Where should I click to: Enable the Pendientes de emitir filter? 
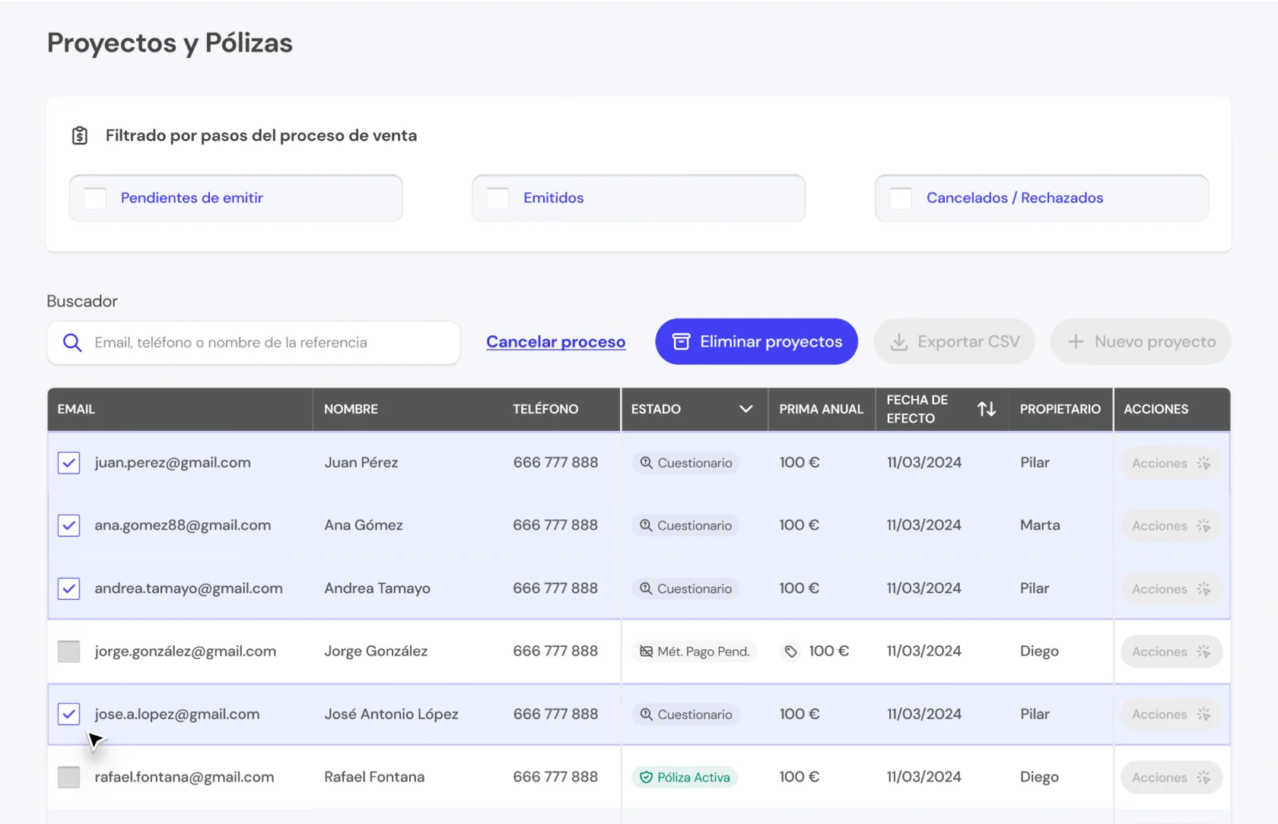[x=95, y=198]
